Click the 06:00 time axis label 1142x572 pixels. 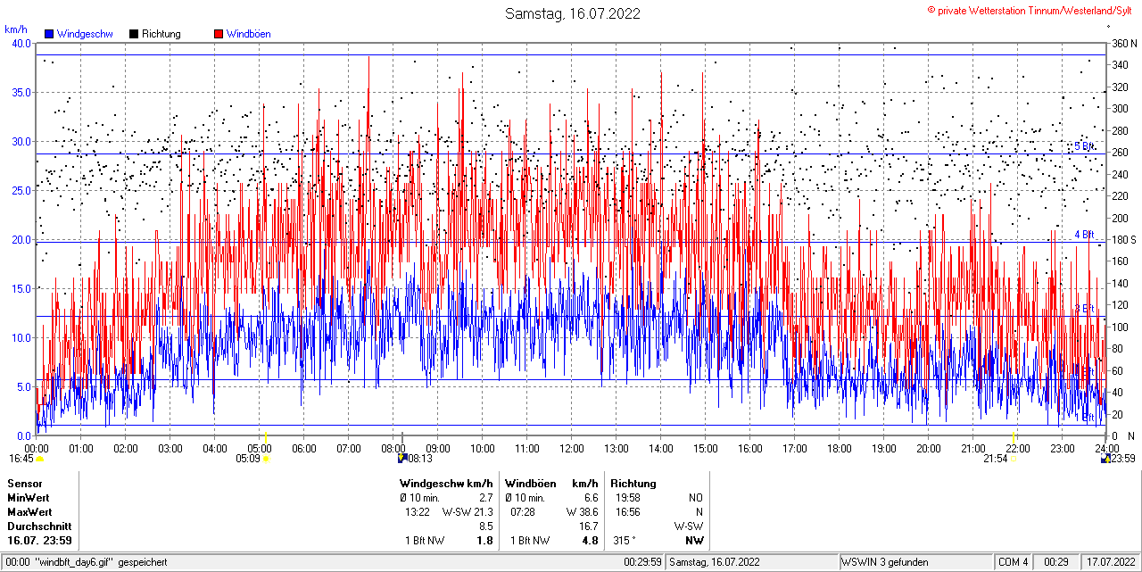point(304,448)
